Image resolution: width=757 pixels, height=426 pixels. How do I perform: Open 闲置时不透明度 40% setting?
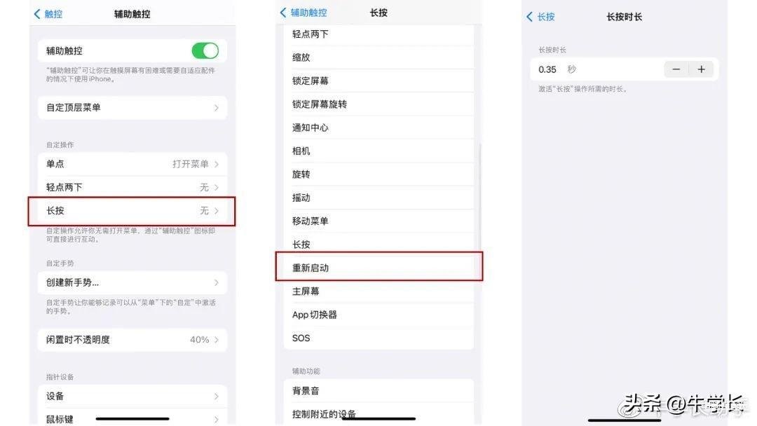click(x=132, y=340)
